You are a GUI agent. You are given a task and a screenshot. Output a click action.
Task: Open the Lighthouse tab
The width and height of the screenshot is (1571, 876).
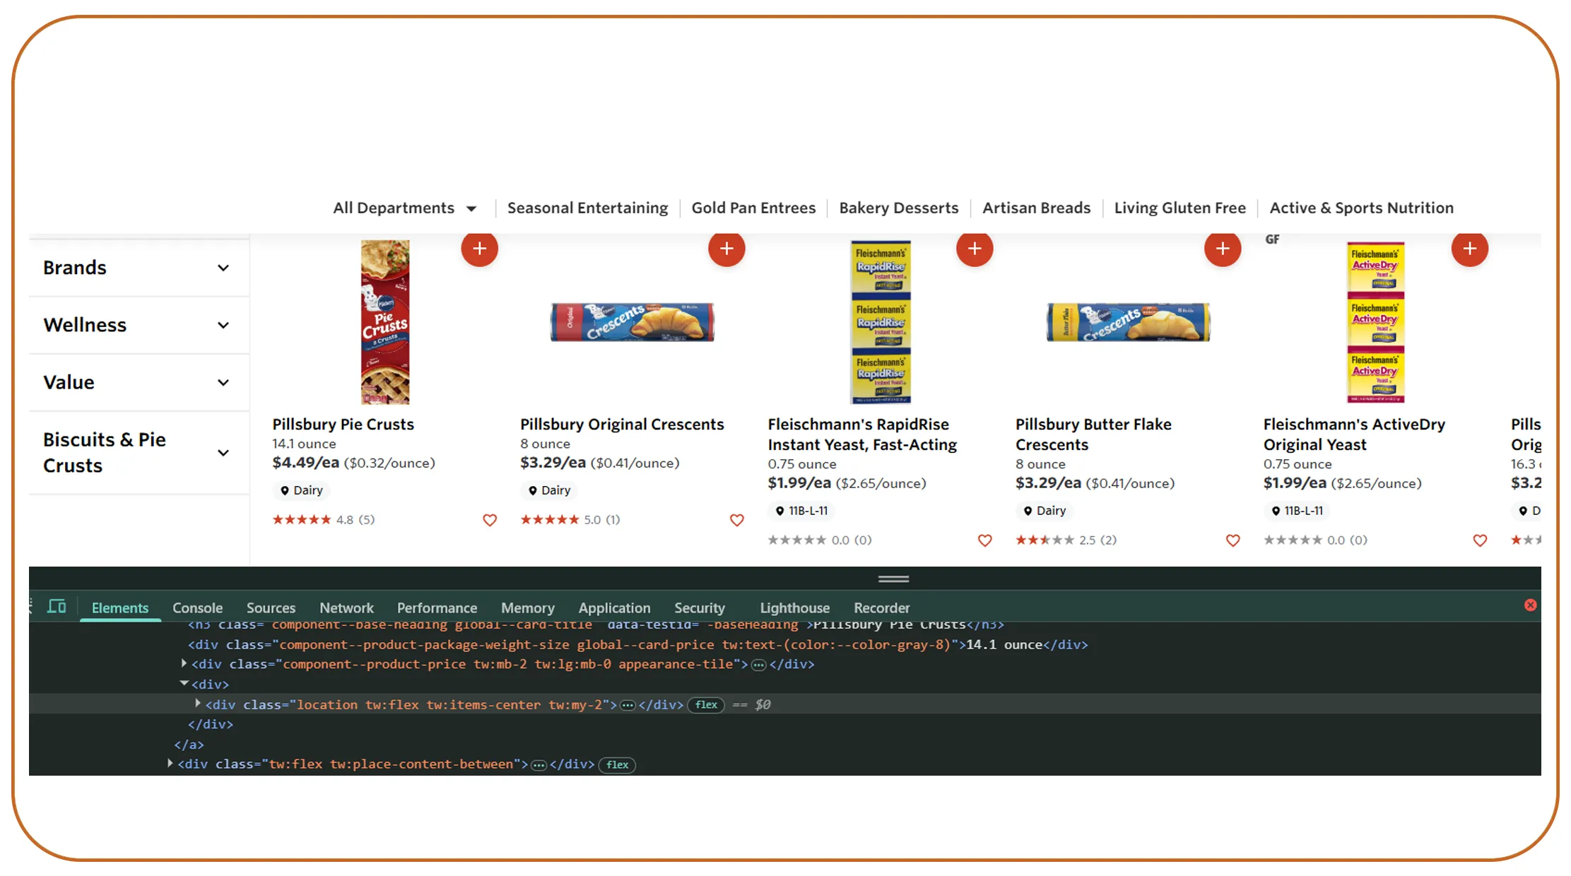click(795, 608)
